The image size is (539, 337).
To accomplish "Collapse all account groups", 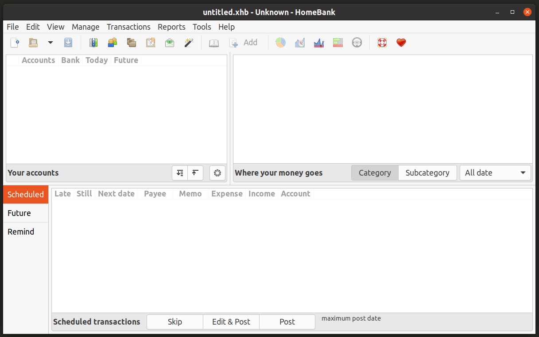I will [x=195, y=173].
